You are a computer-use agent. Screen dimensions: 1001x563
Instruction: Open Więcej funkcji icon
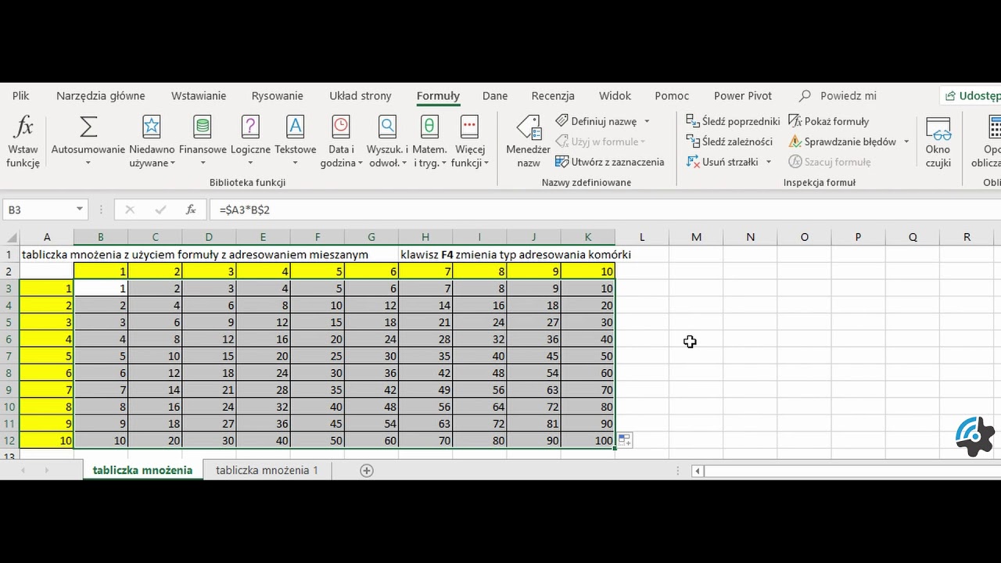(x=469, y=126)
